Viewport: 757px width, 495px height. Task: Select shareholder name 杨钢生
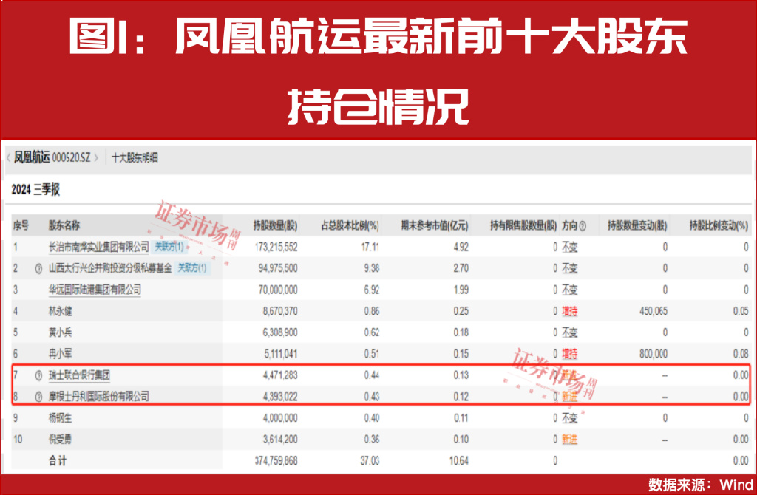click(x=60, y=418)
